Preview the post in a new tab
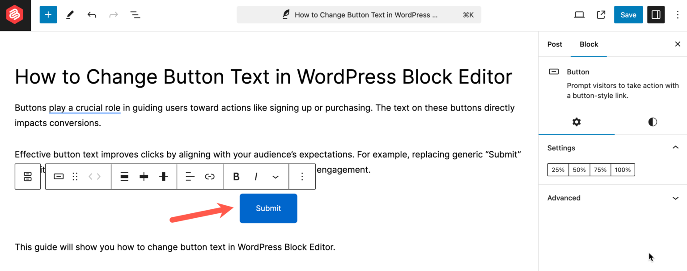This screenshot has width=687, height=271. click(601, 14)
